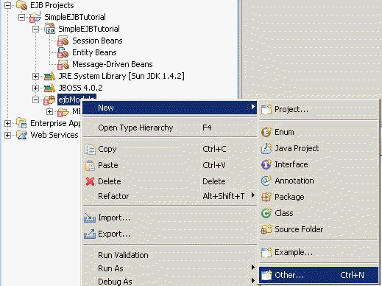Image resolution: width=382 pixels, height=286 pixels.
Task: Click the red Delete X icon
Action: point(90,181)
